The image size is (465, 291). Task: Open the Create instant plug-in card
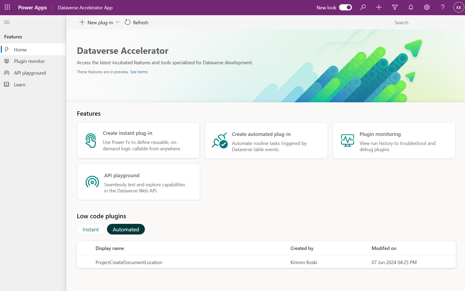coord(139,140)
